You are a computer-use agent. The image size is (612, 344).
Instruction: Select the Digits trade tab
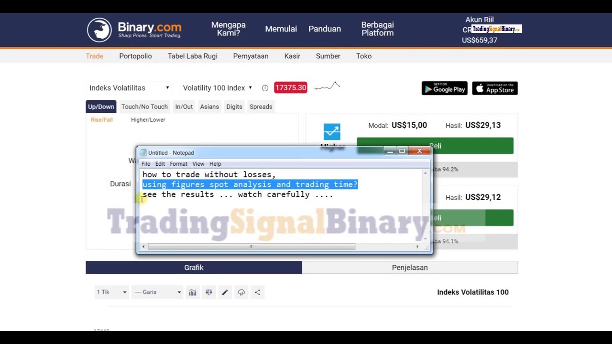click(x=234, y=107)
